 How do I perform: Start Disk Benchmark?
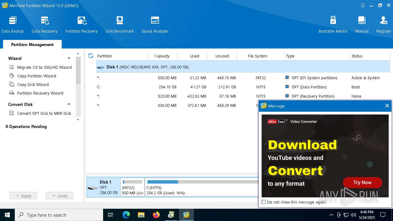[119, 25]
